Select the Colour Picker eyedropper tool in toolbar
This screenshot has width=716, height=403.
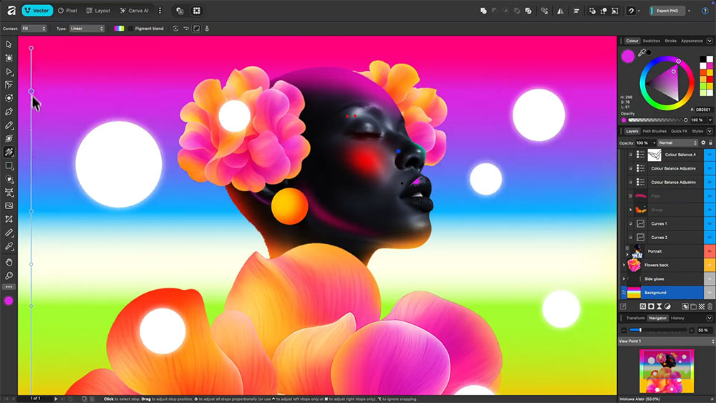pos(9,246)
